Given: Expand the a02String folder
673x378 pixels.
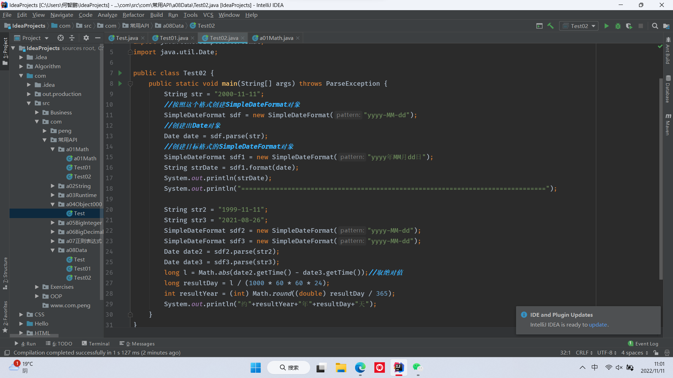Looking at the screenshot, I should (53, 186).
